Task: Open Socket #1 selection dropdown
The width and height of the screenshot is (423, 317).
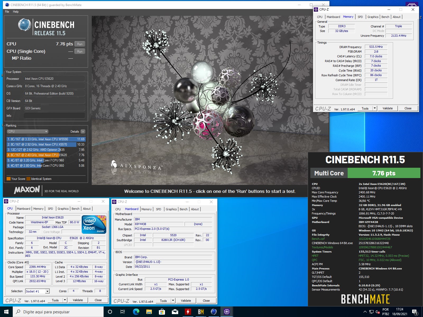Action: pos(38,291)
